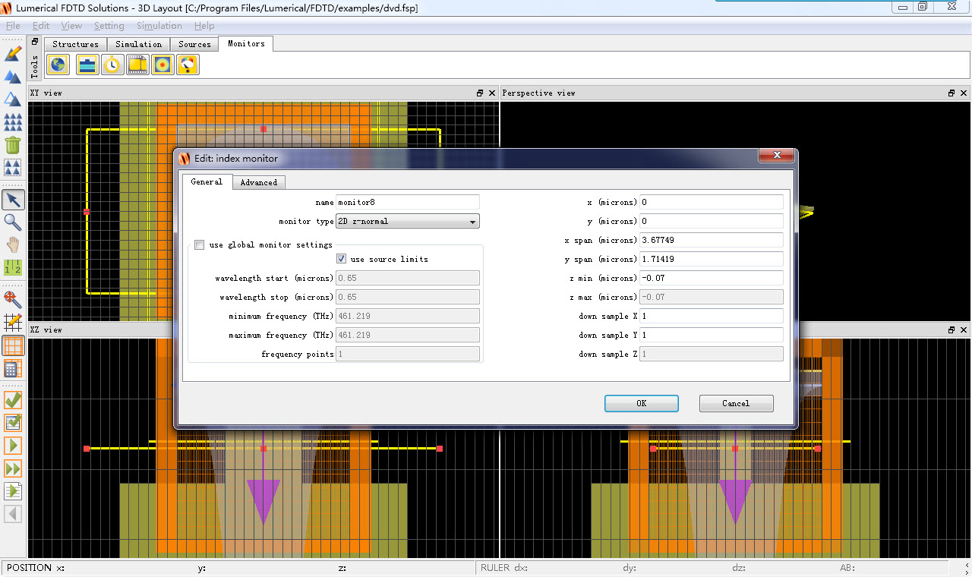Add a movie monitor with film strip icon

pos(137,65)
